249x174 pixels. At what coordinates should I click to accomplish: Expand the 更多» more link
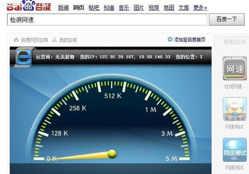coord(200,8)
